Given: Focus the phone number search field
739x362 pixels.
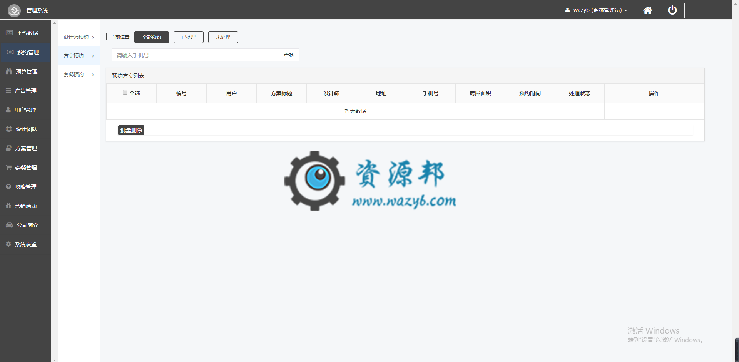Looking at the screenshot, I should pos(195,55).
